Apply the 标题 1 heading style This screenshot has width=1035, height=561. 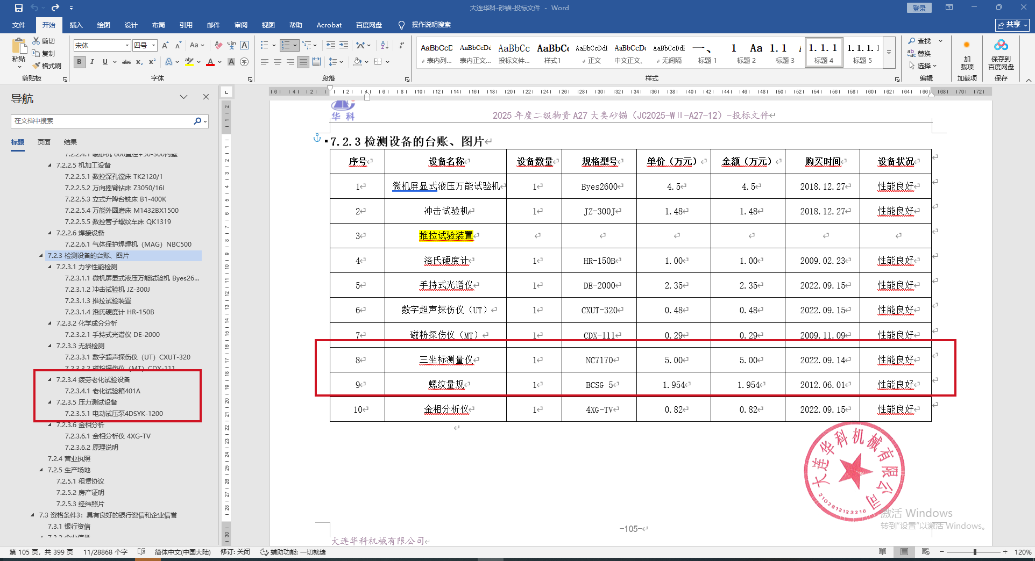coord(707,53)
